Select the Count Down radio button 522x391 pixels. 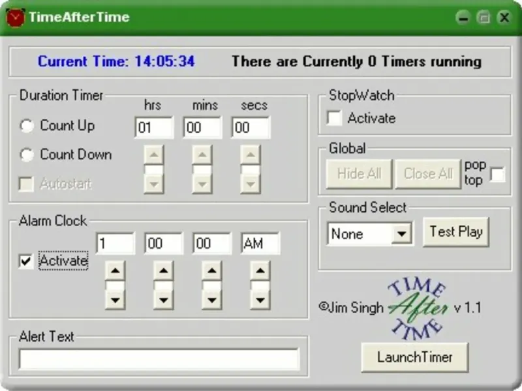[27, 154]
